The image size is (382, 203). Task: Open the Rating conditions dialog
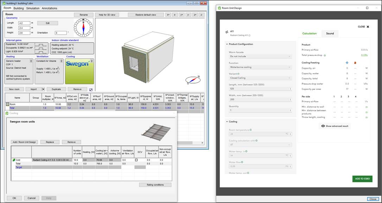(155, 185)
